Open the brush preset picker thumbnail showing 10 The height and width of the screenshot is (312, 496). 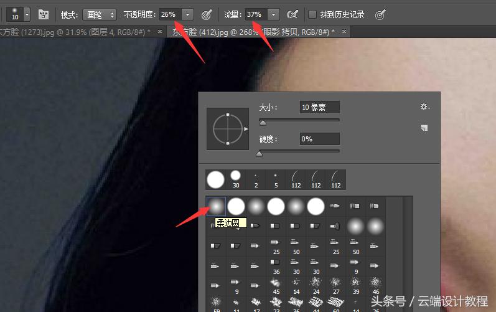15,14
